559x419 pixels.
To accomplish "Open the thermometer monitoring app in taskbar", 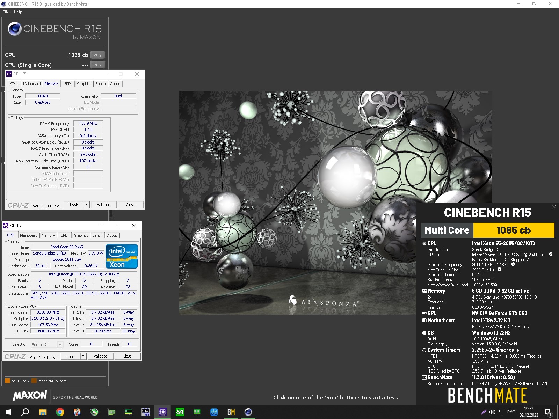I will [x=77, y=412].
